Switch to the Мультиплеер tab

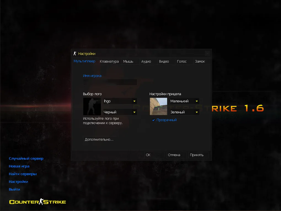(84, 61)
